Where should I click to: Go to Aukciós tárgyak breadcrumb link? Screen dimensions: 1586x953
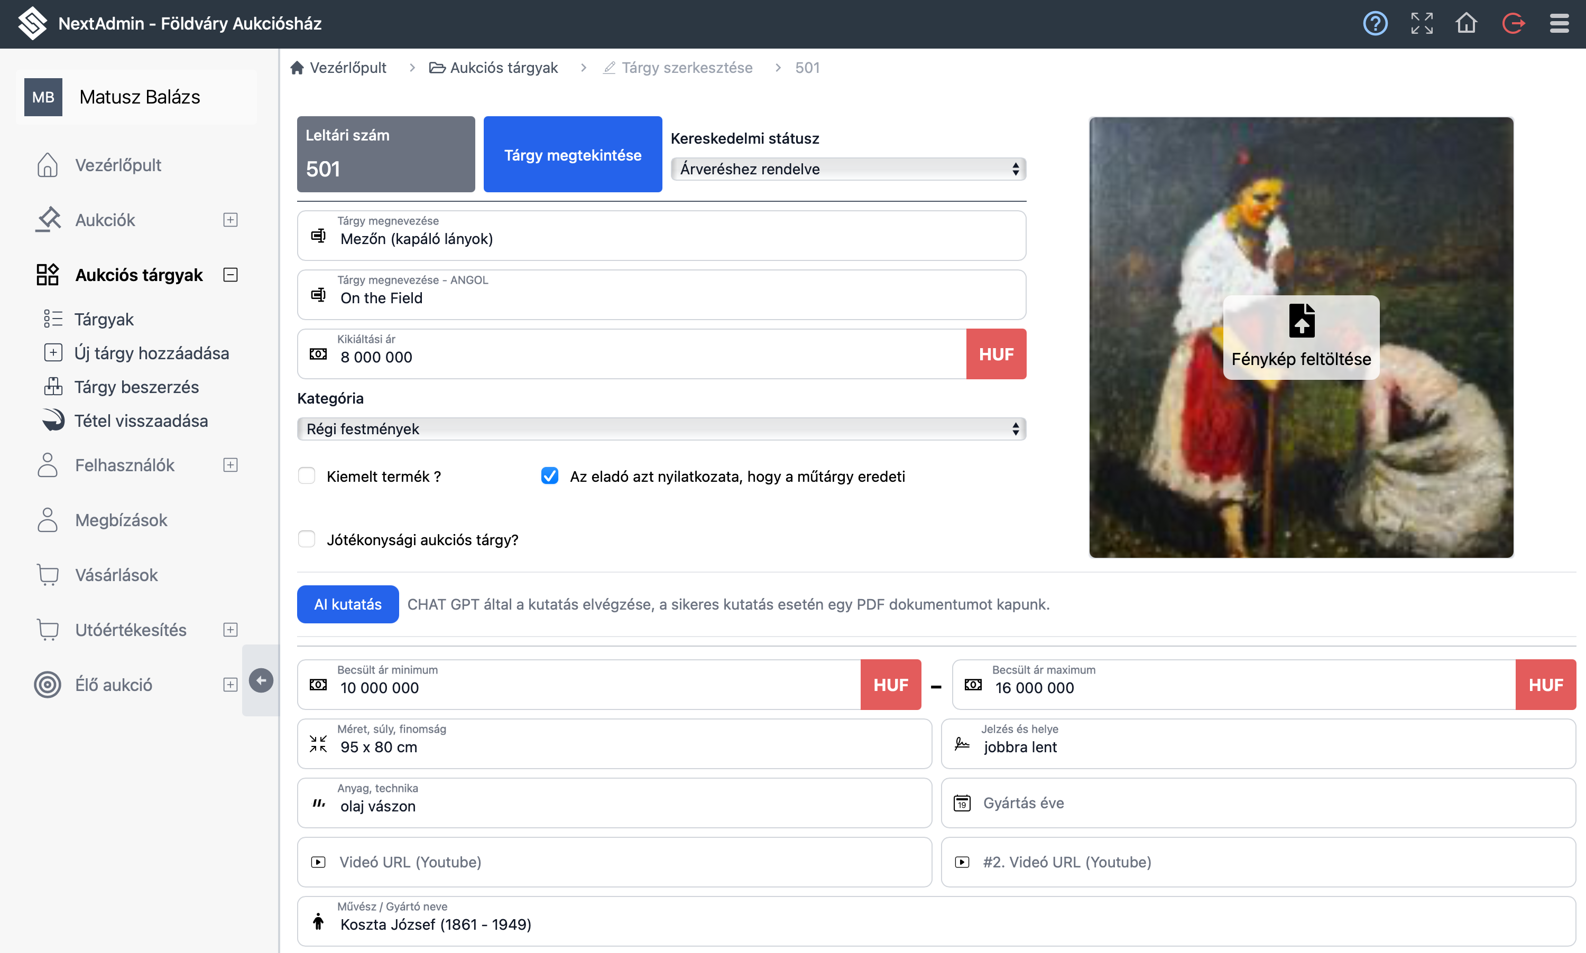[494, 68]
